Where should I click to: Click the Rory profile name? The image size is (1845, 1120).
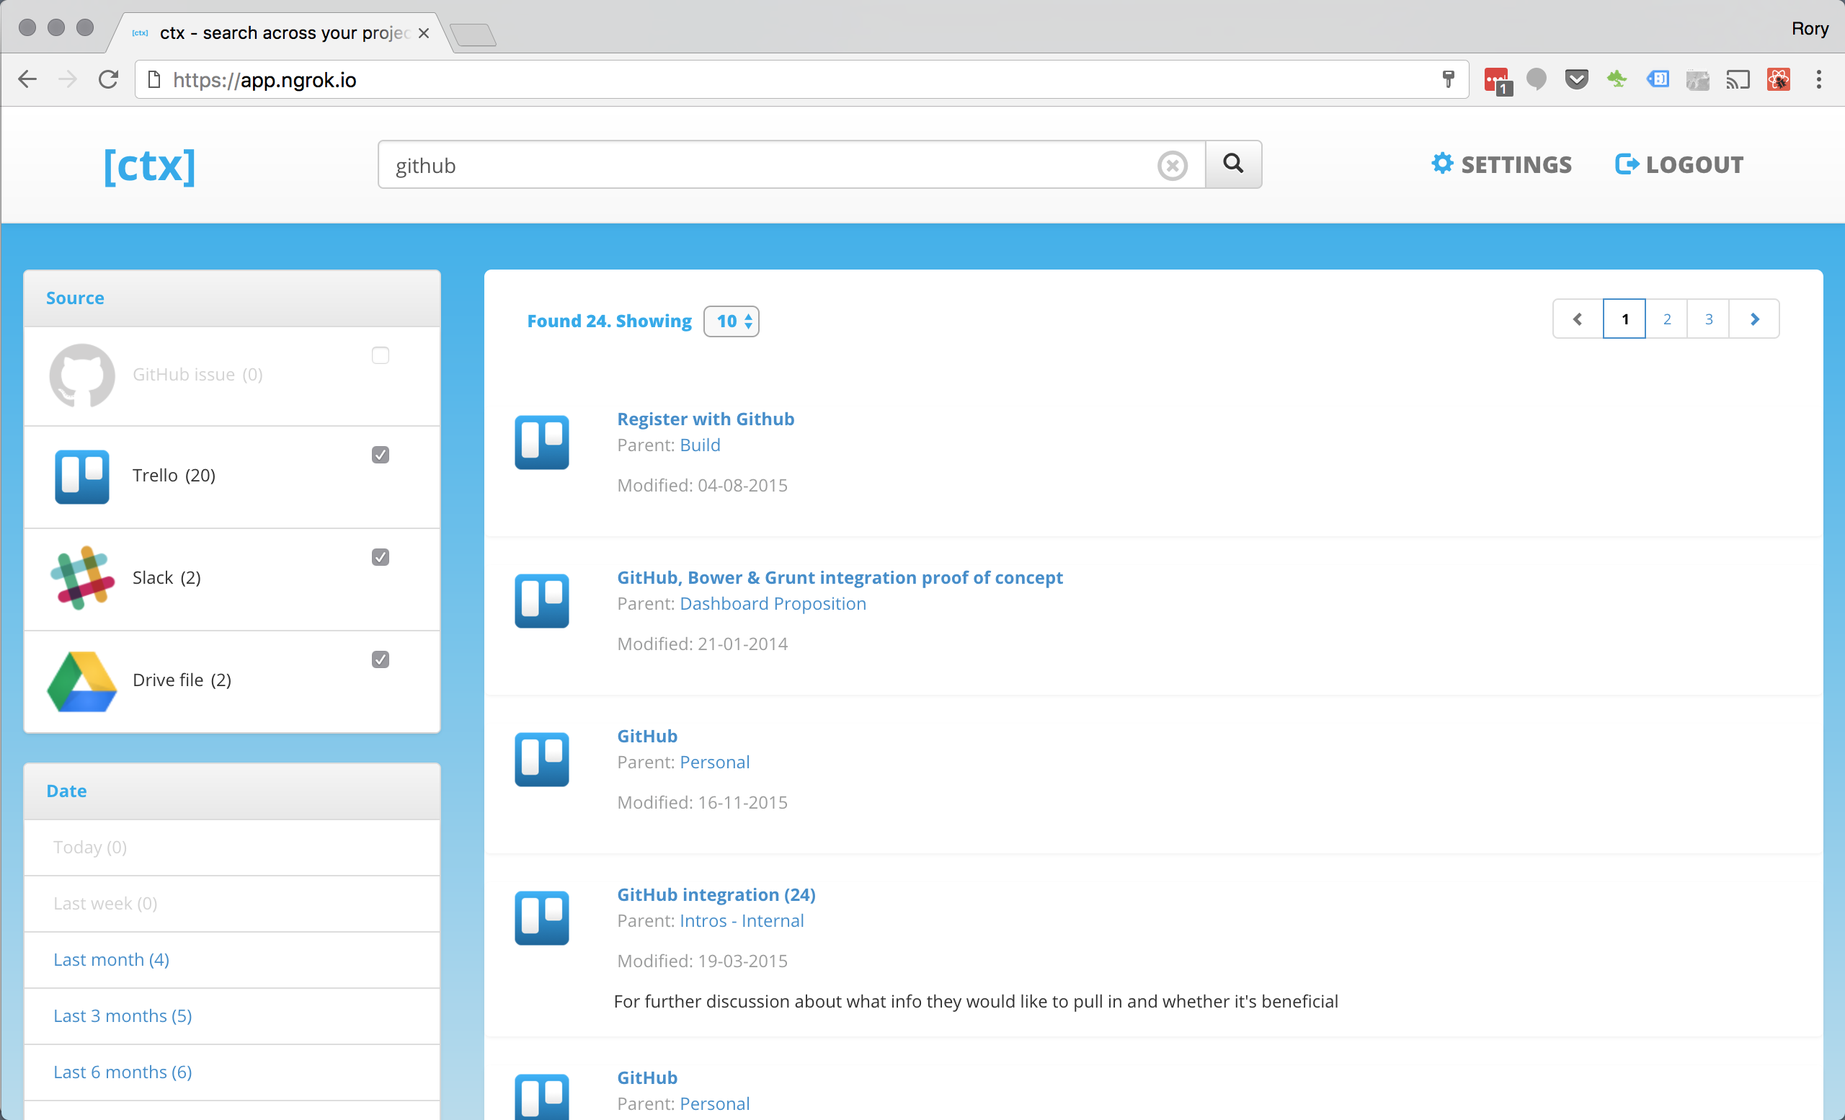1809,28
